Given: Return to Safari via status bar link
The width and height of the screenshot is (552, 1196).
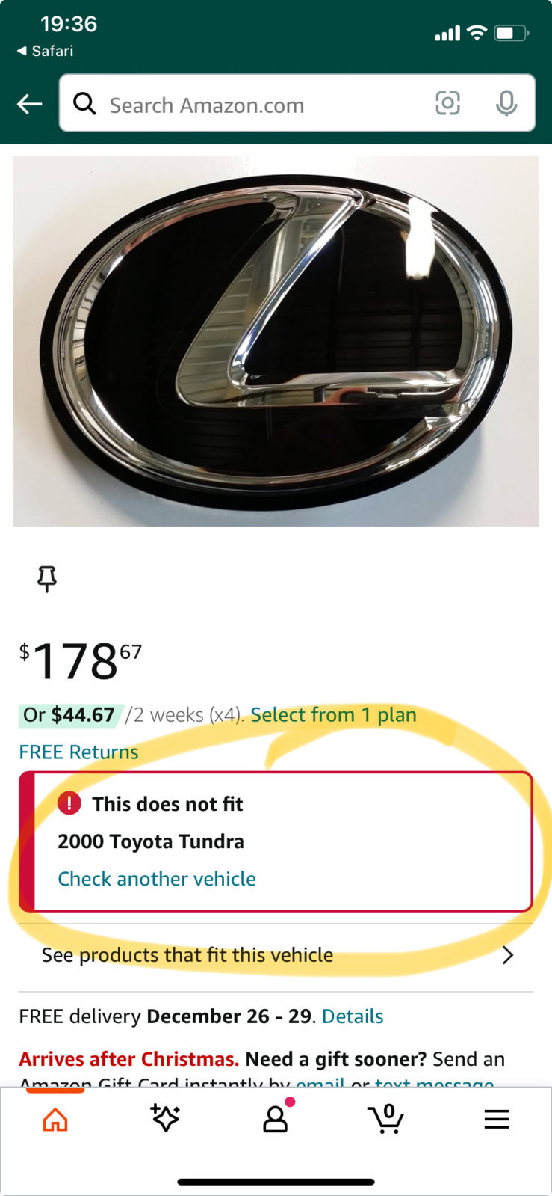Looking at the screenshot, I should (45, 51).
